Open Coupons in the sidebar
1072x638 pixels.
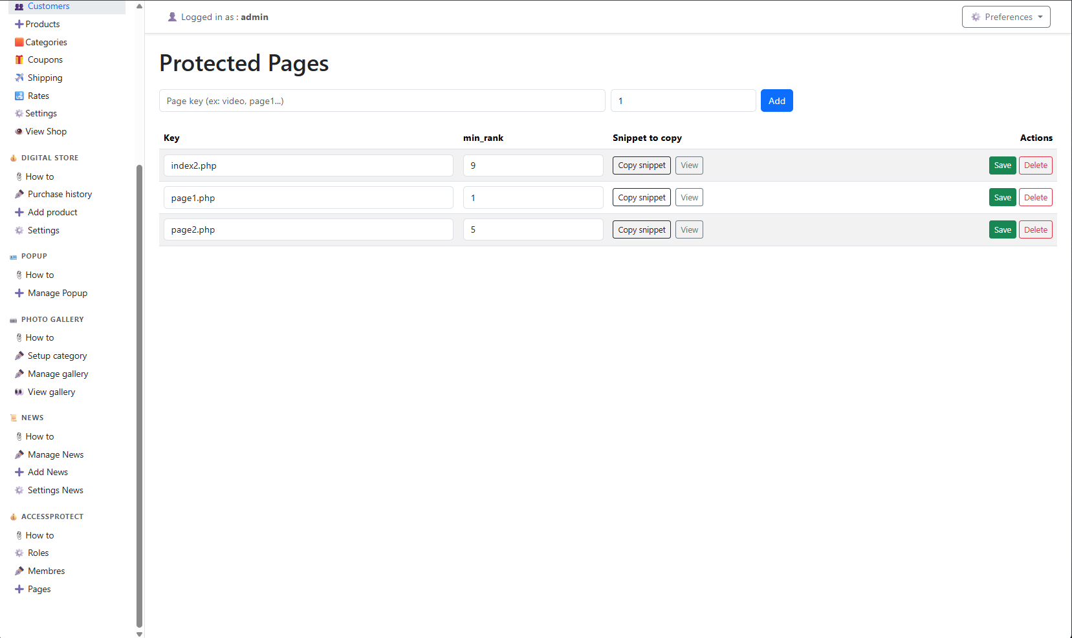click(45, 59)
